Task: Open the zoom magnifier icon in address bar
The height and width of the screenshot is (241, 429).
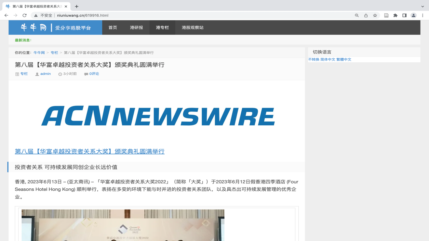Action: [x=357, y=15]
